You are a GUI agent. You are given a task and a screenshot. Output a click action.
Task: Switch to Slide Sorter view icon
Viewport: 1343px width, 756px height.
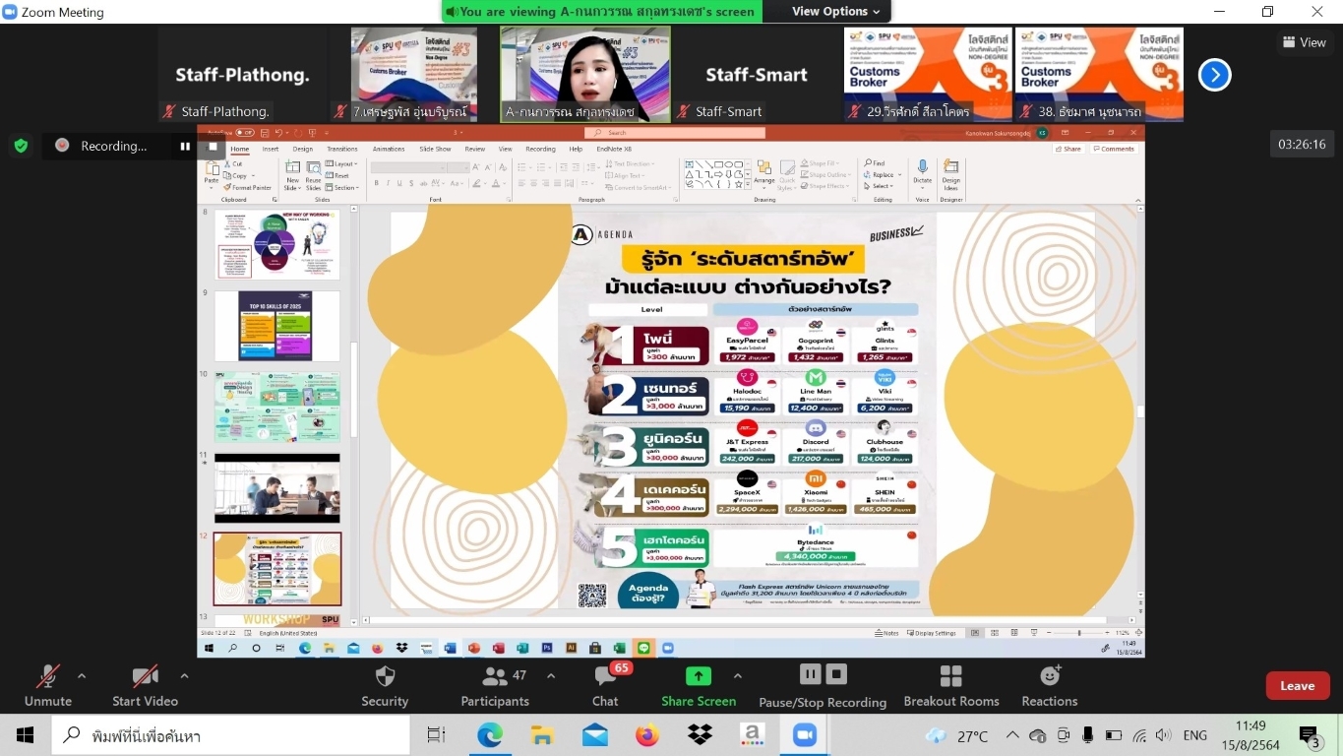[994, 633]
